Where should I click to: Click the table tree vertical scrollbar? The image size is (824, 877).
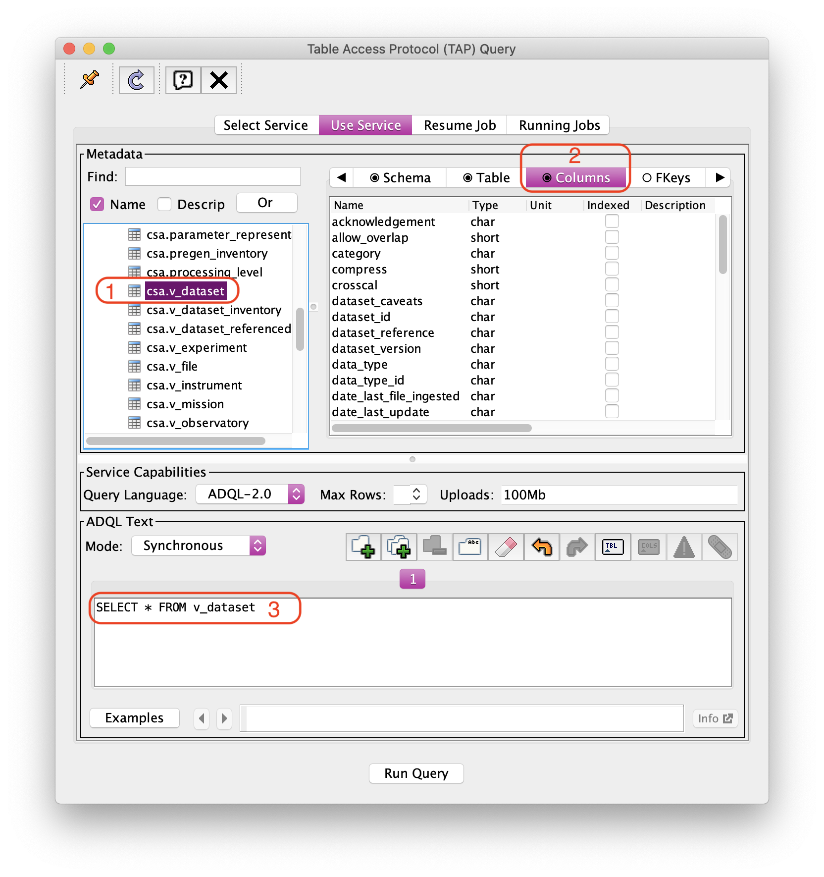[x=300, y=329]
